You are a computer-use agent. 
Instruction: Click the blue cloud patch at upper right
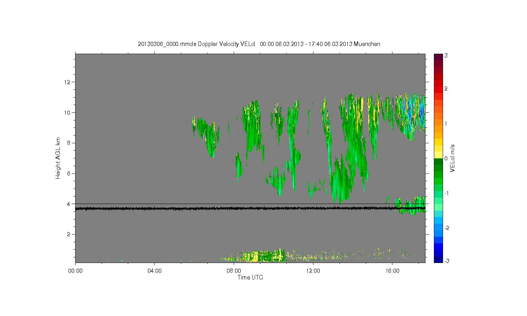415,112
